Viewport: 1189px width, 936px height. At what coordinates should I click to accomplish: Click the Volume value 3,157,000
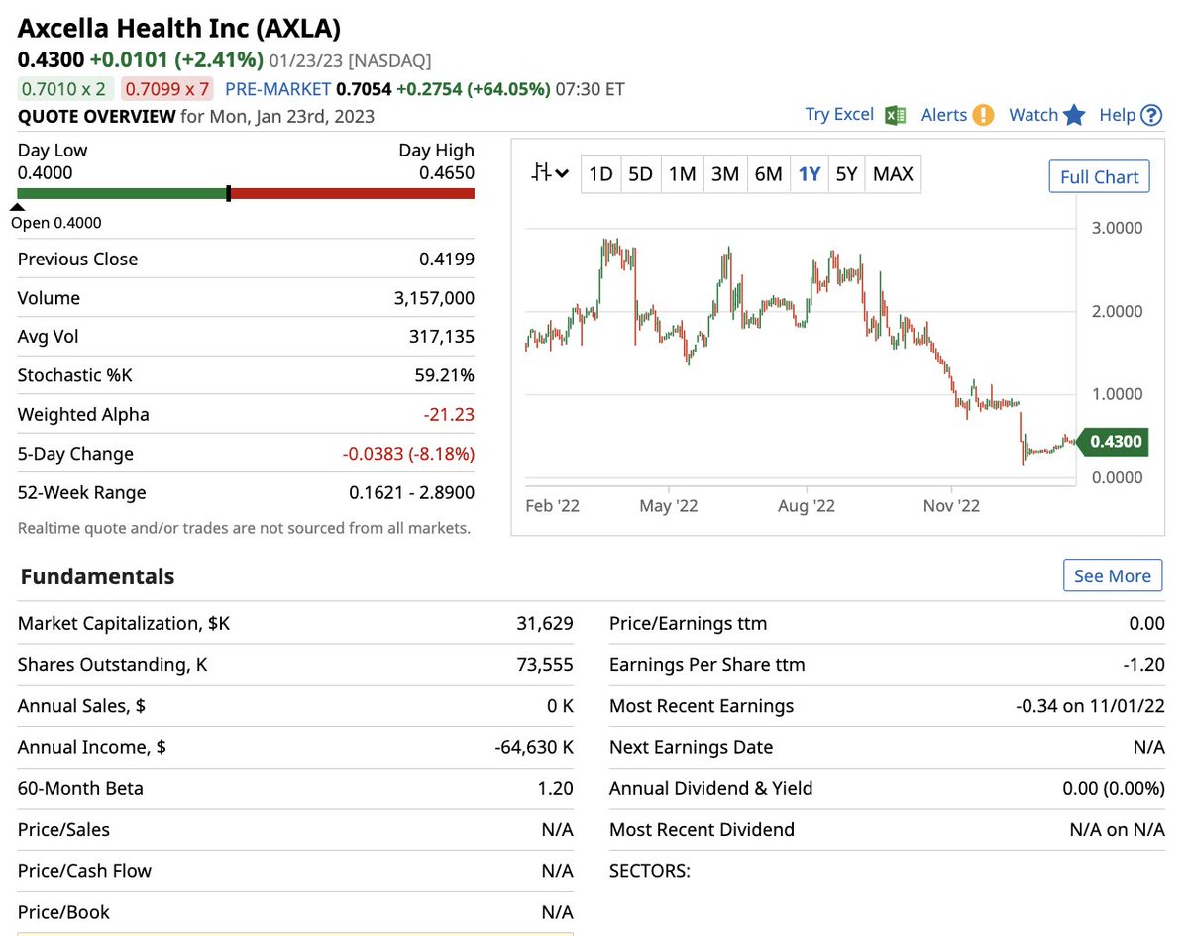pos(435,298)
